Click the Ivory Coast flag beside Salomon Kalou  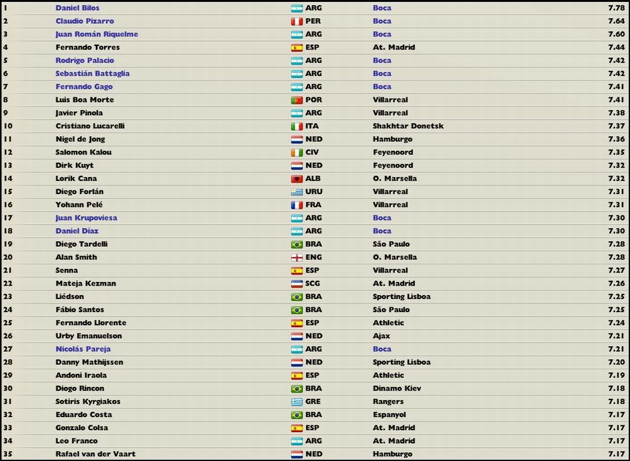[297, 153]
